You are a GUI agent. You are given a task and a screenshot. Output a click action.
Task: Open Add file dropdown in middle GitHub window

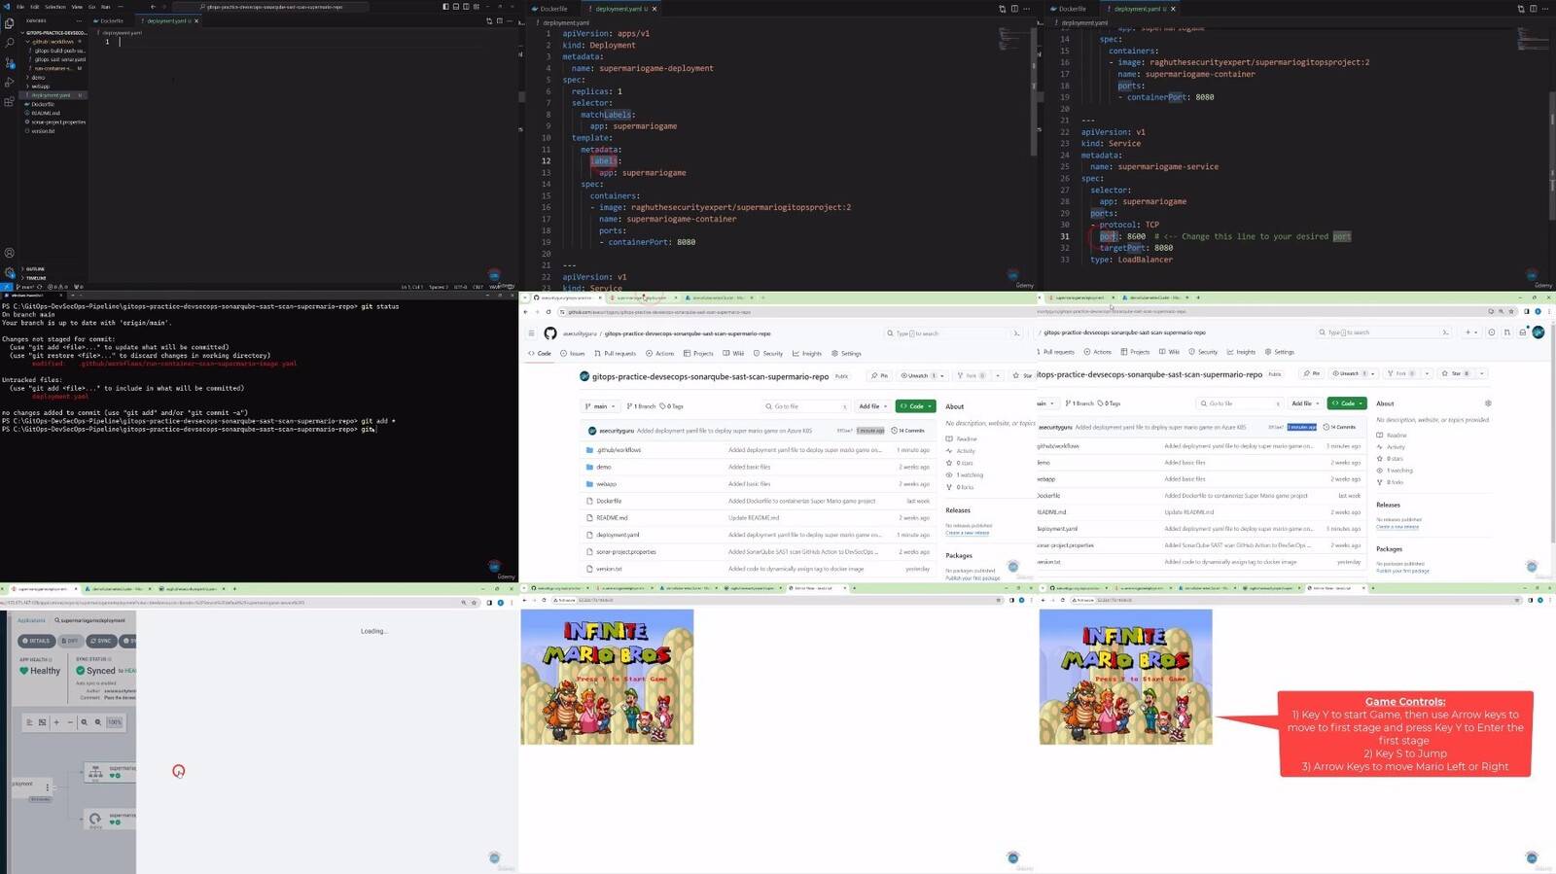872,405
